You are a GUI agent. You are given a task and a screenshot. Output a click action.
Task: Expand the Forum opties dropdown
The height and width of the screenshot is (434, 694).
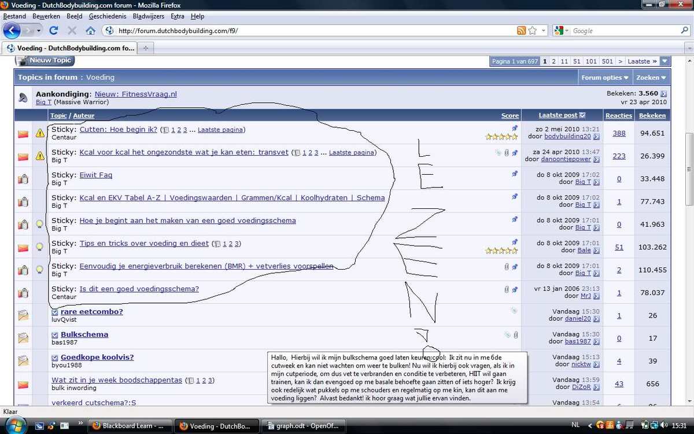605,77
